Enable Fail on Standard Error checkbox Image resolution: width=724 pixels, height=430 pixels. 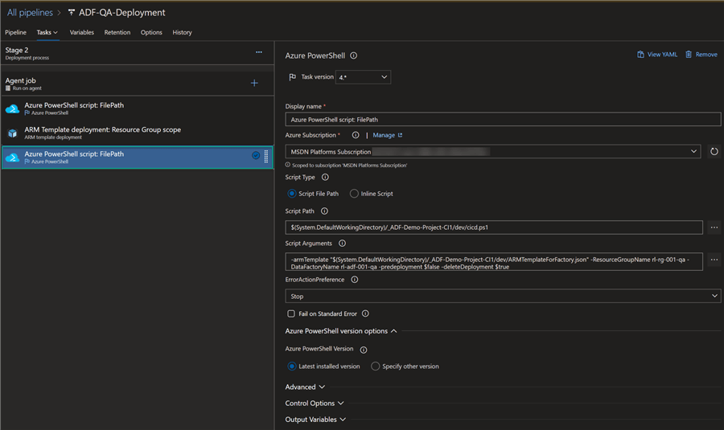(x=291, y=313)
